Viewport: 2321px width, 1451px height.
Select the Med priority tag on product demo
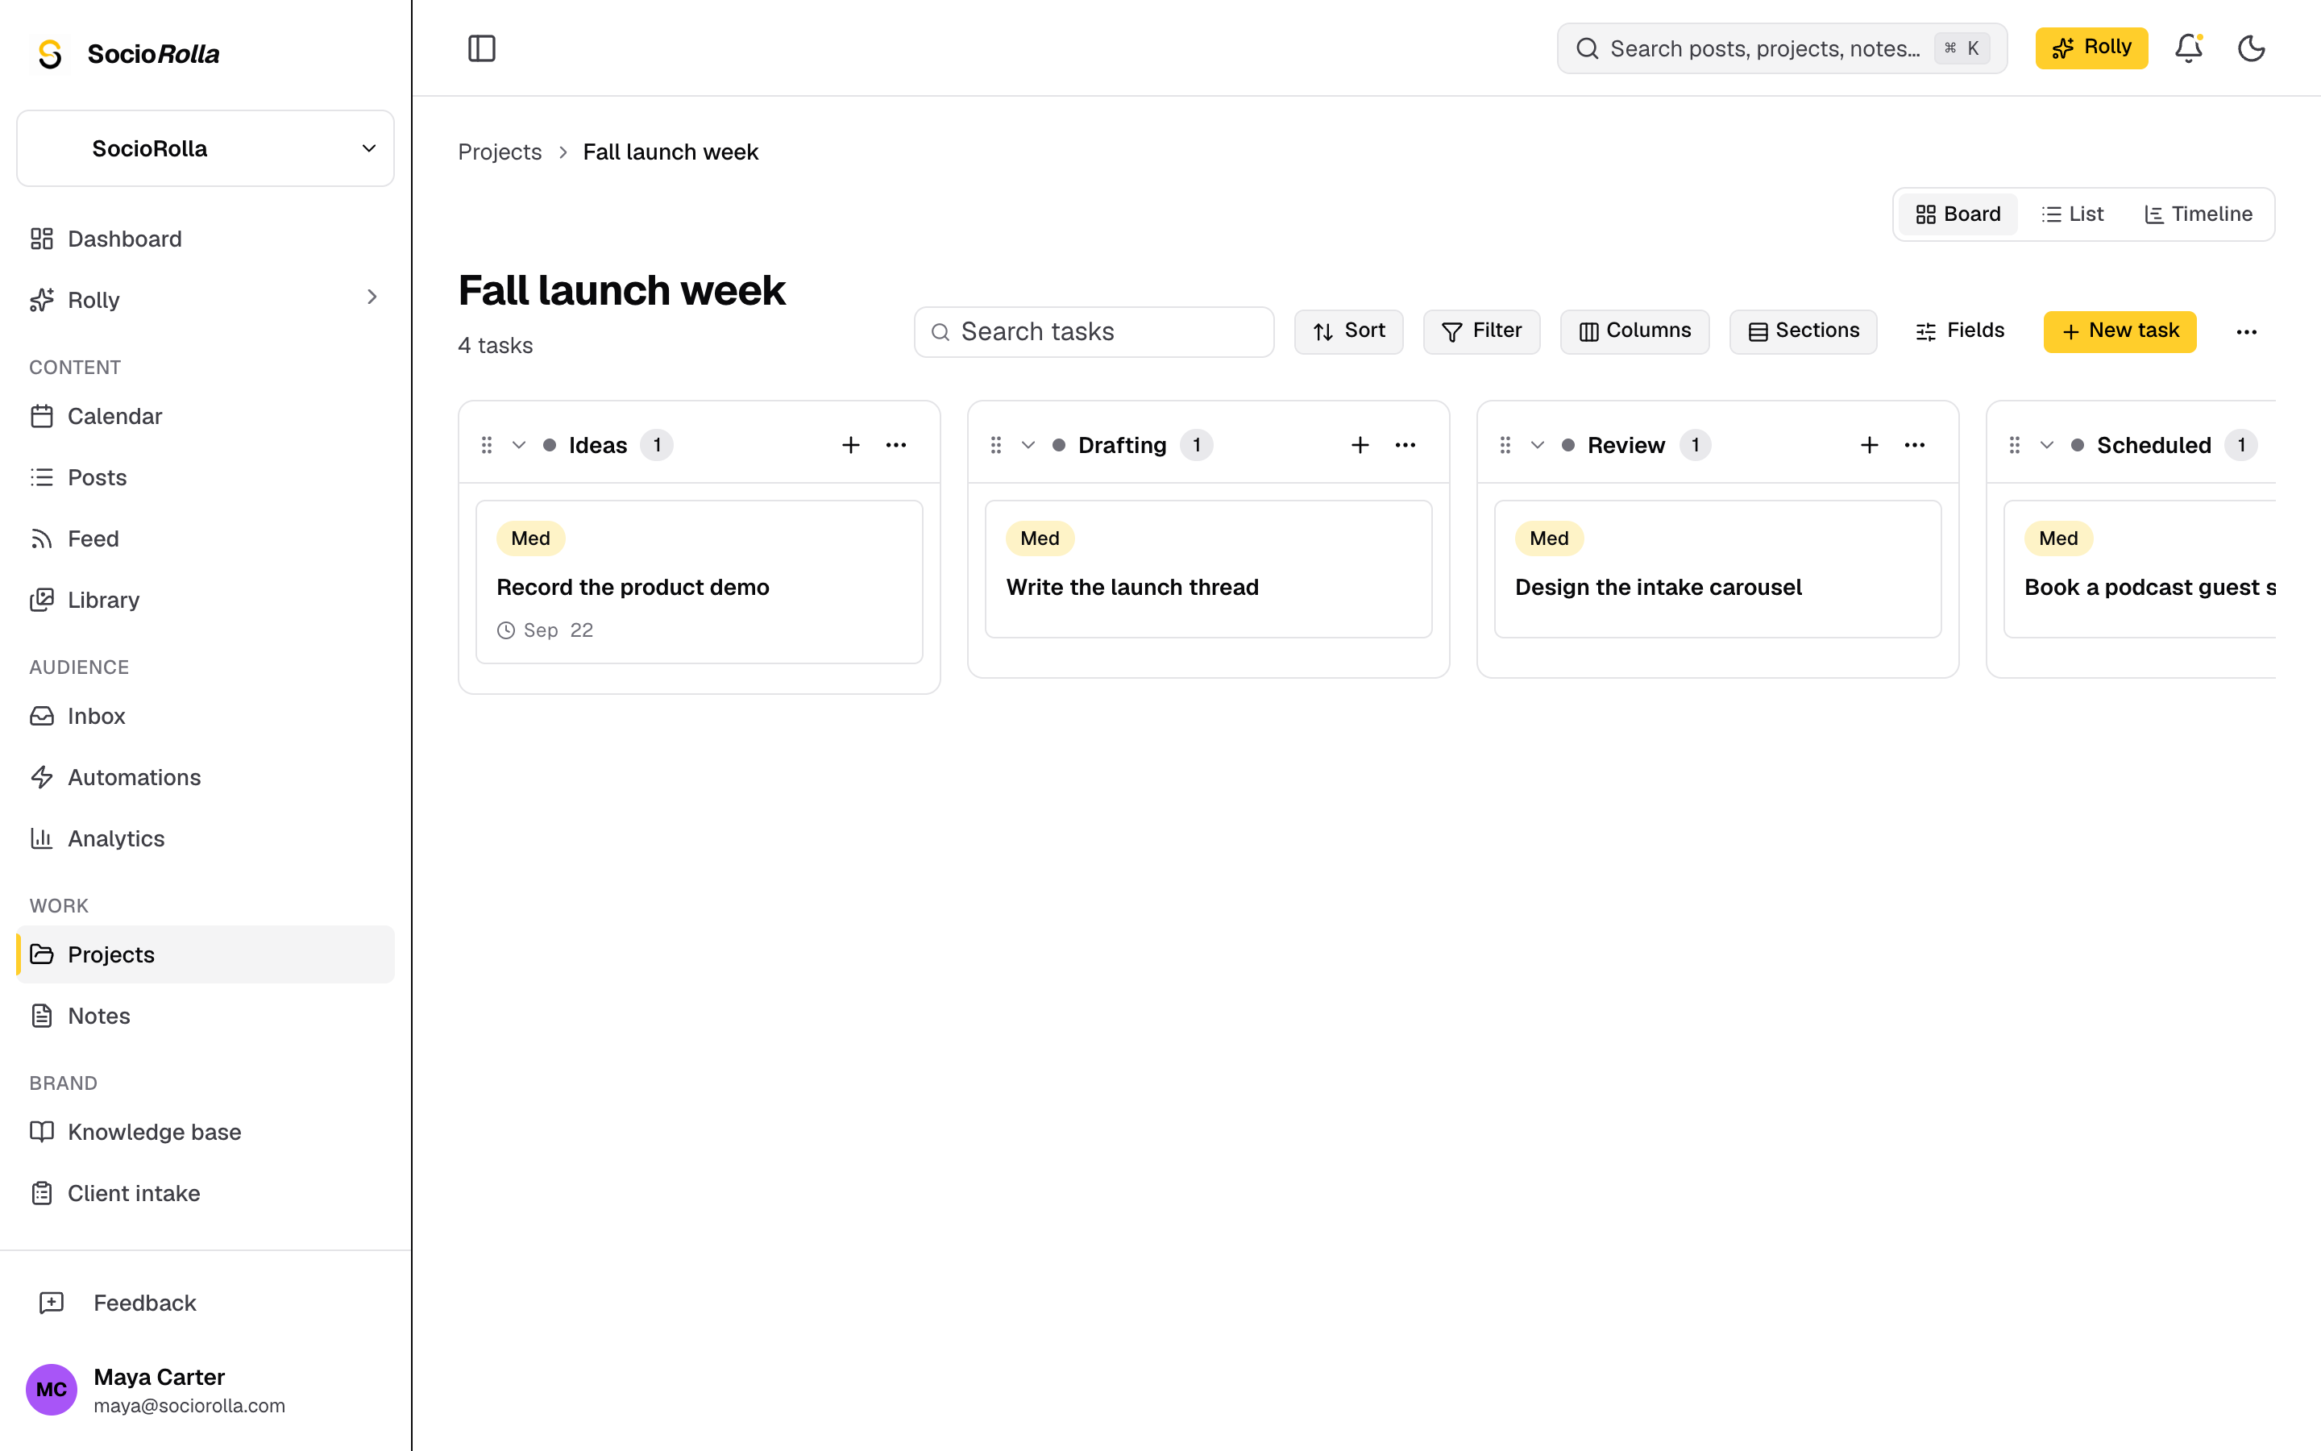pos(530,538)
